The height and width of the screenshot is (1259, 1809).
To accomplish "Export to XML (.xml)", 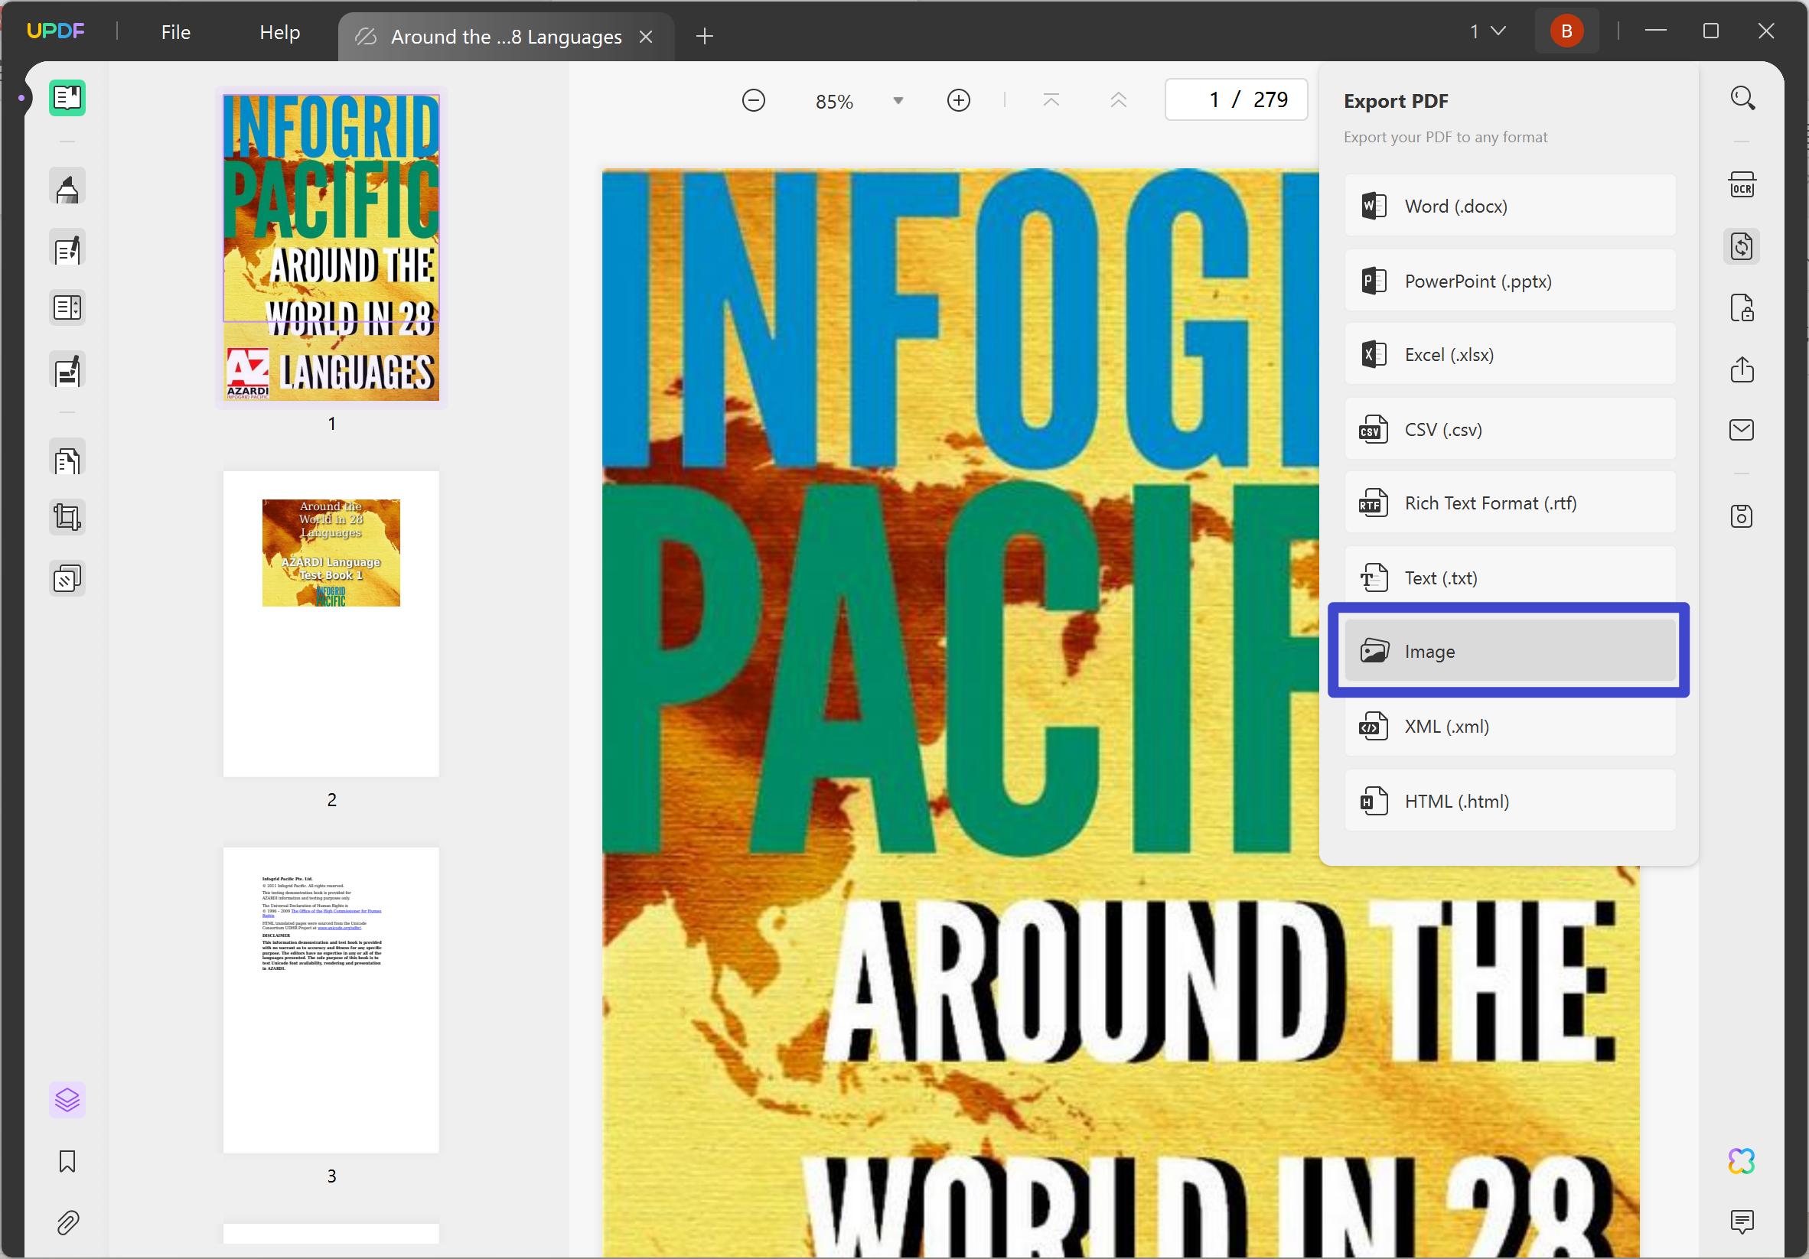I will tap(1510, 726).
